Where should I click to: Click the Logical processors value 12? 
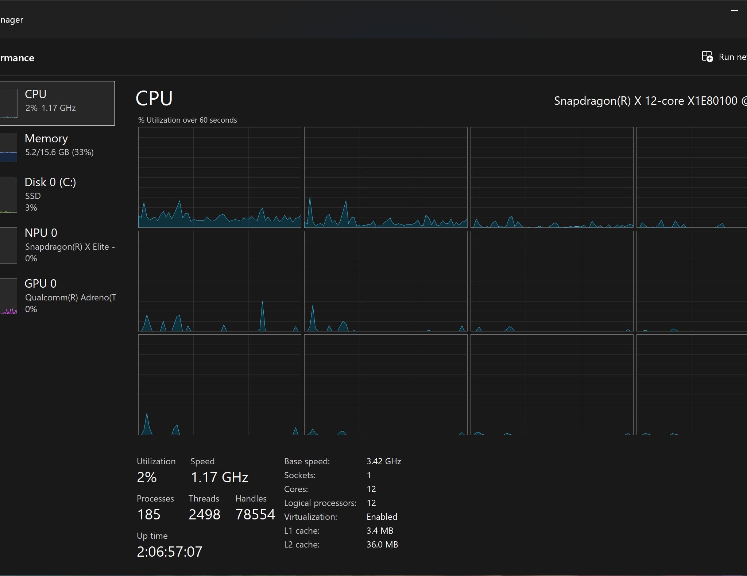[371, 503]
